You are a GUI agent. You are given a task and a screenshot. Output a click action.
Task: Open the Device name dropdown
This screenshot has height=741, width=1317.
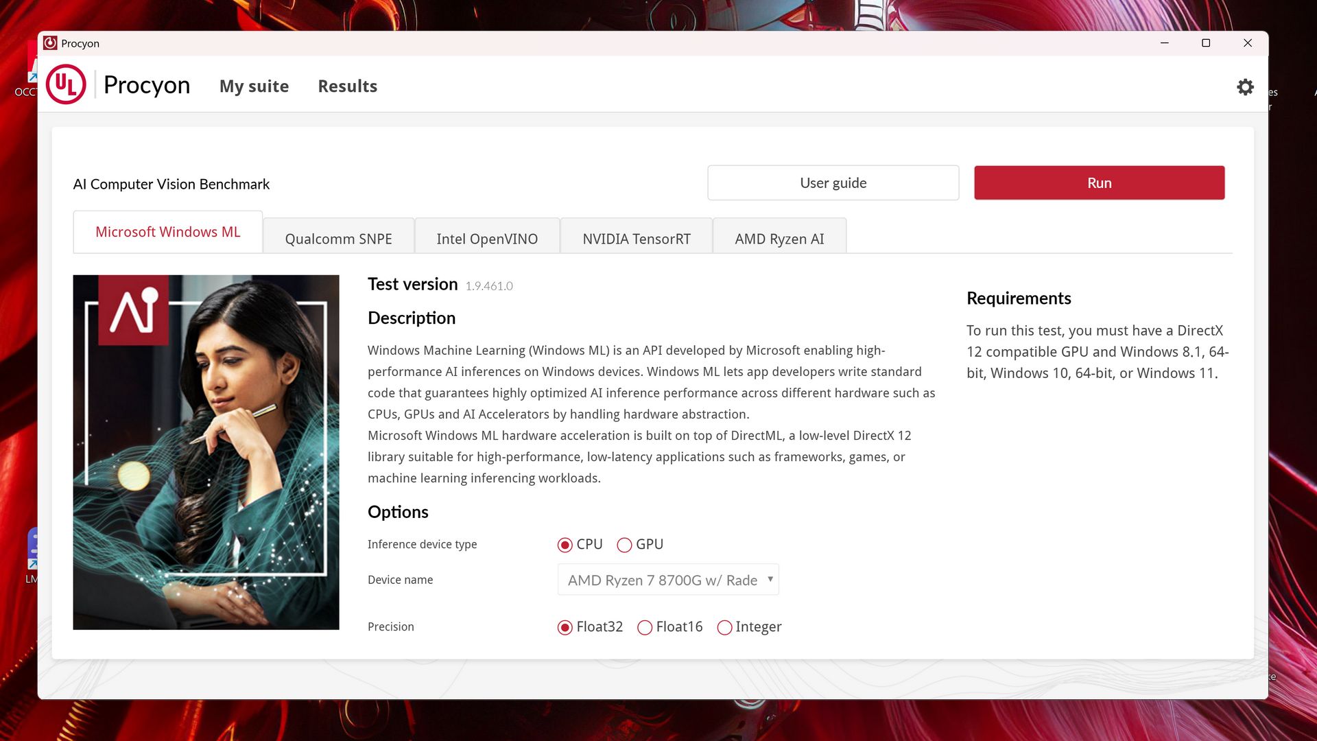click(x=667, y=580)
